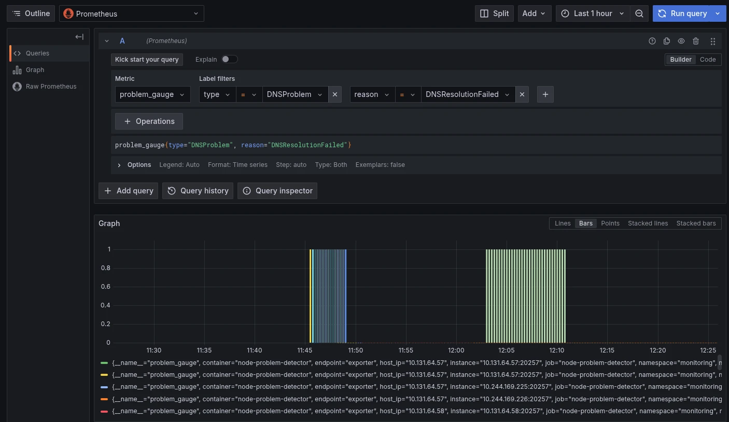The height and width of the screenshot is (422, 729).
Task: Hide query A with the eye icon
Action: (681, 41)
